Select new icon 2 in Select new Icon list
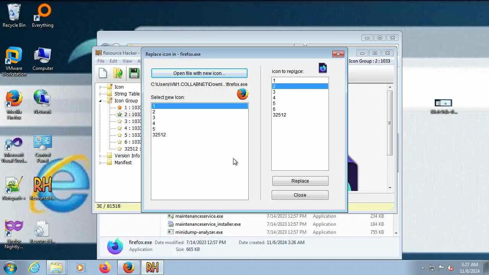The width and height of the screenshot is (489, 275). tap(199, 112)
